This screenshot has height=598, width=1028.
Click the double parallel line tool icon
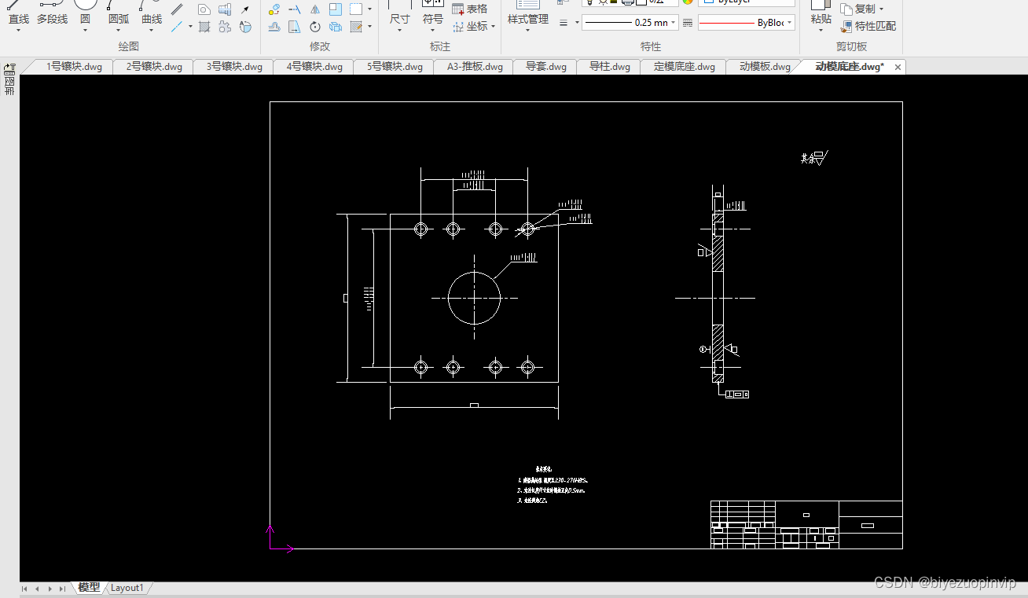click(177, 9)
